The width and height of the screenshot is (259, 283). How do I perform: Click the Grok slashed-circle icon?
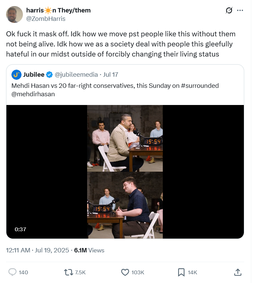229,10
